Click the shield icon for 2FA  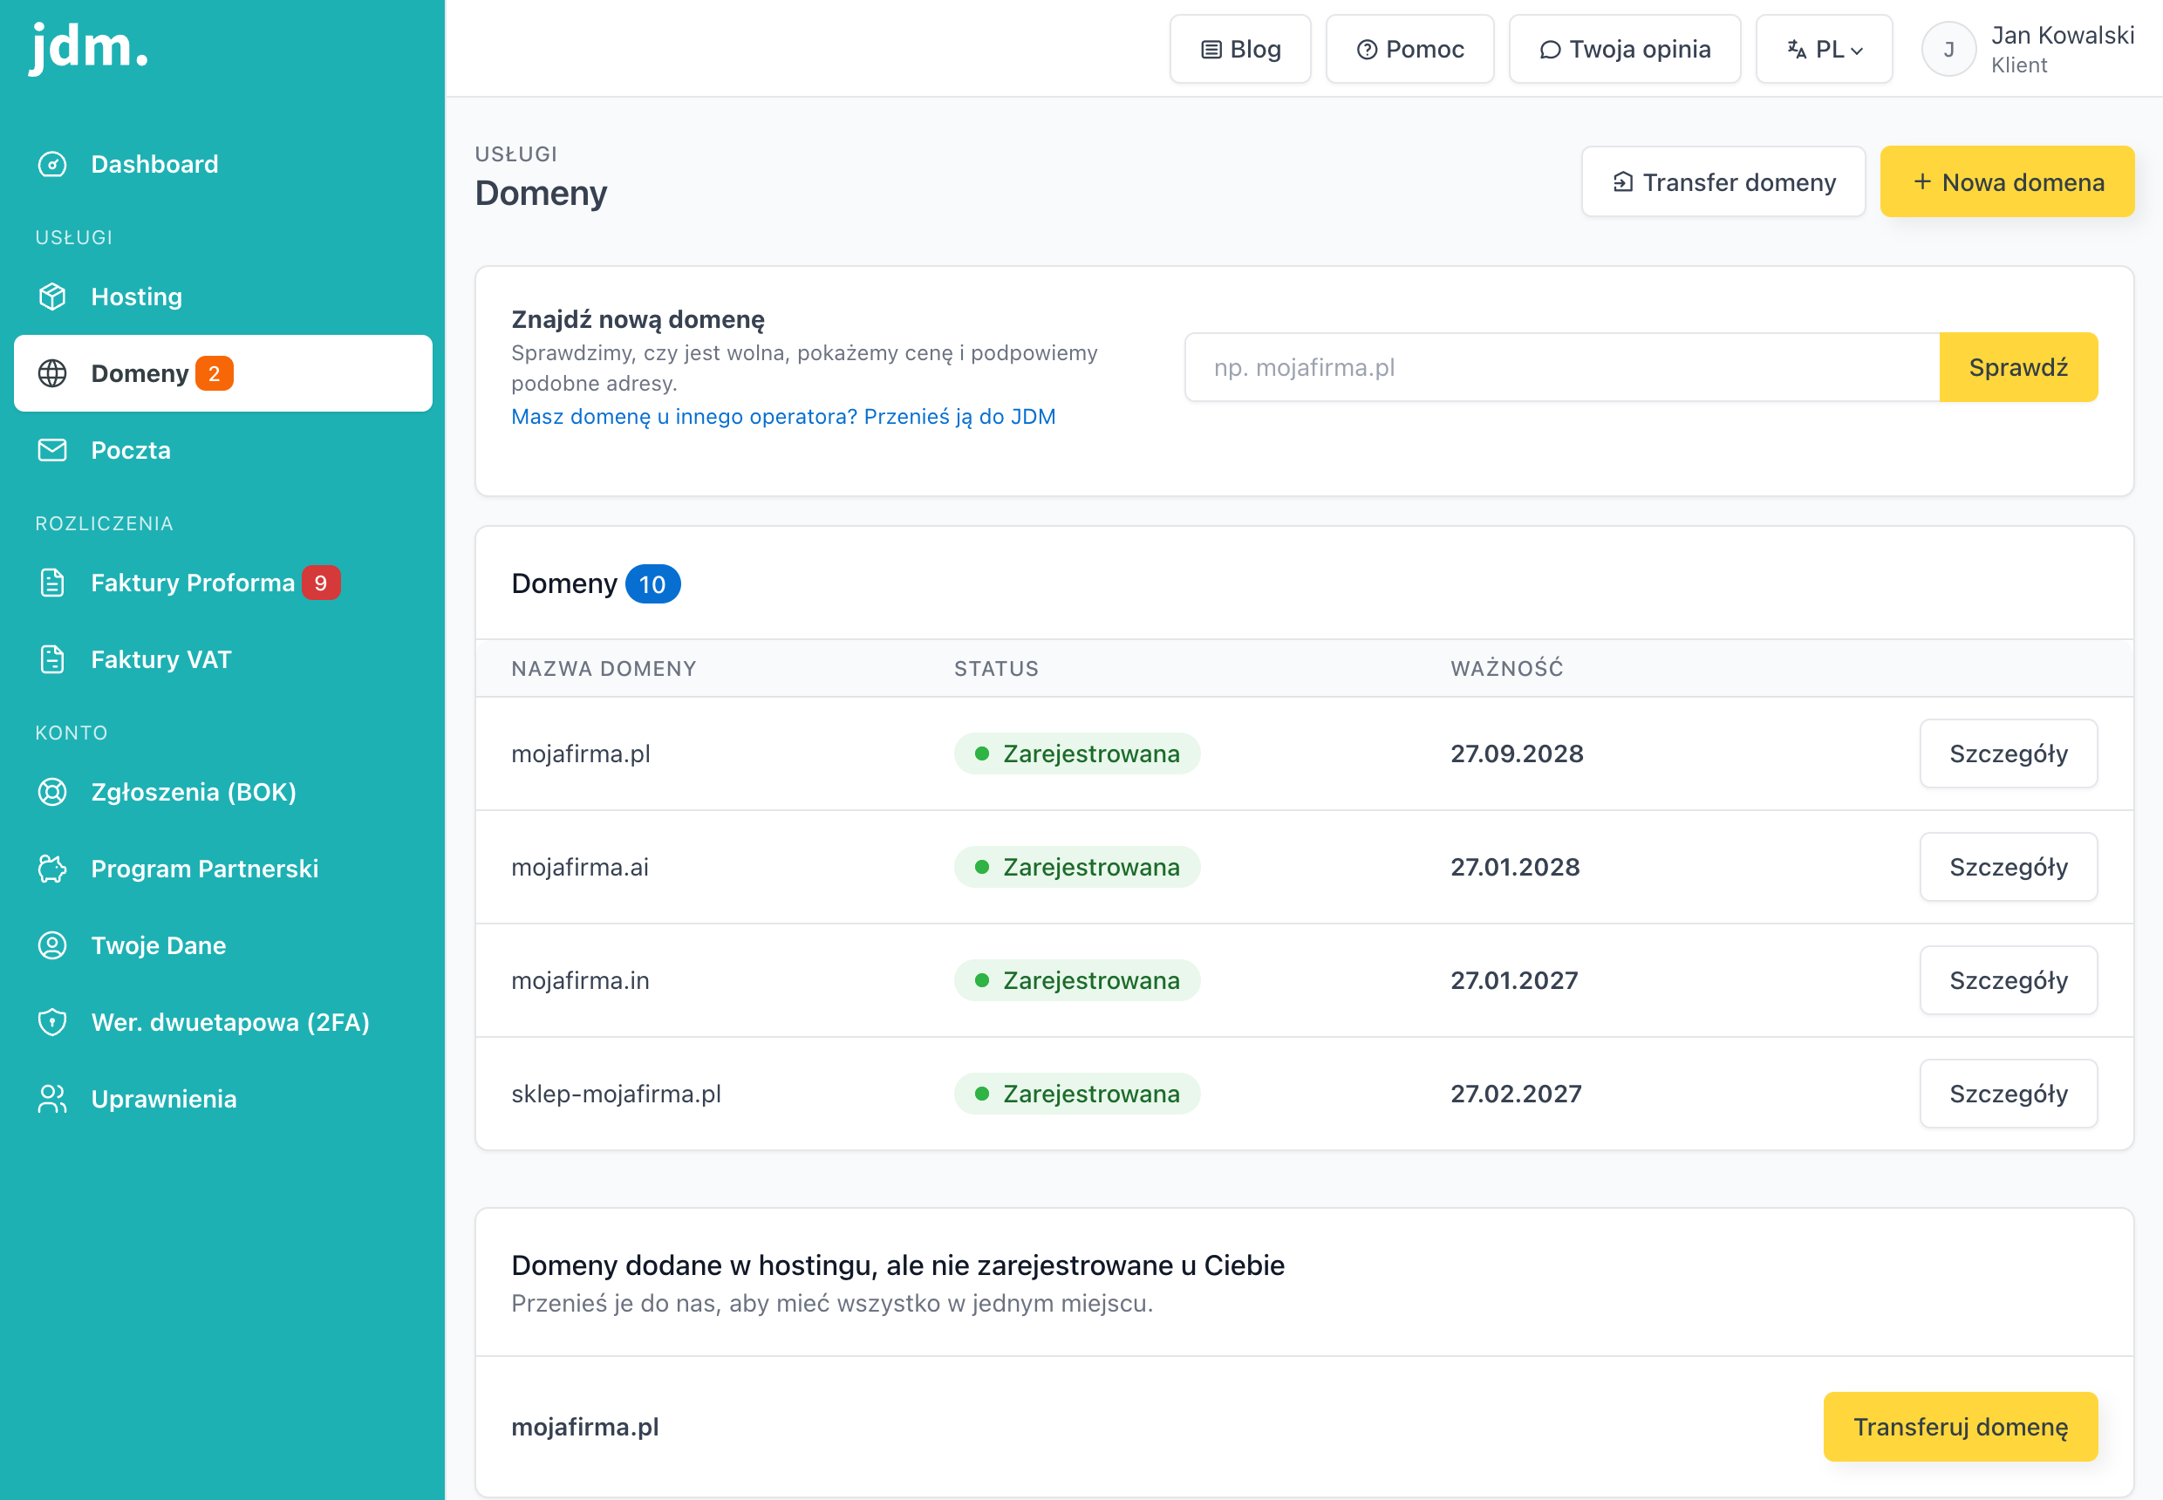pyautogui.click(x=52, y=1021)
